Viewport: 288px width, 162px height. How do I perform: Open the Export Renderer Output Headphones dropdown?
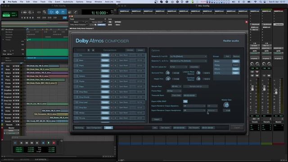194,110
